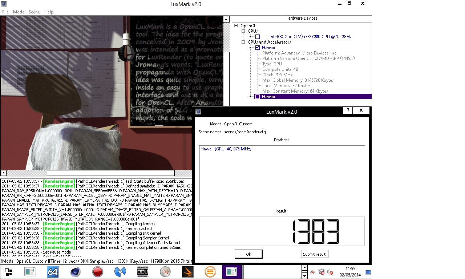Click the show desktop icon beside the clock
Screen dimensions: 465x279
[x=368, y=272]
